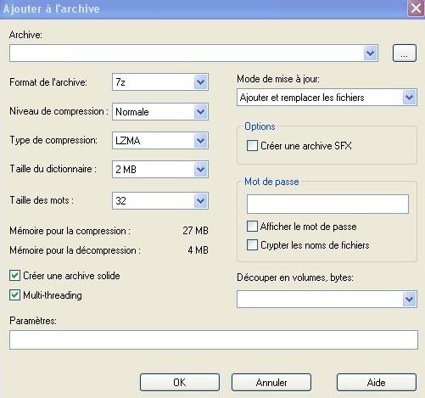Click the Archive name text field
The width and height of the screenshot is (425, 398).
[x=187, y=53]
